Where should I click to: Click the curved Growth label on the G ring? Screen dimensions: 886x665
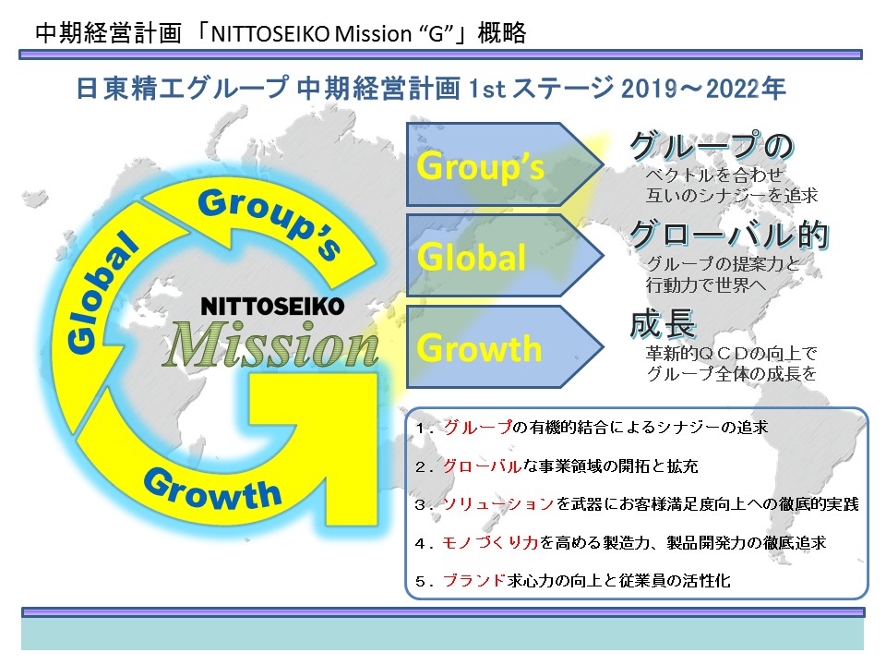pos(212,490)
